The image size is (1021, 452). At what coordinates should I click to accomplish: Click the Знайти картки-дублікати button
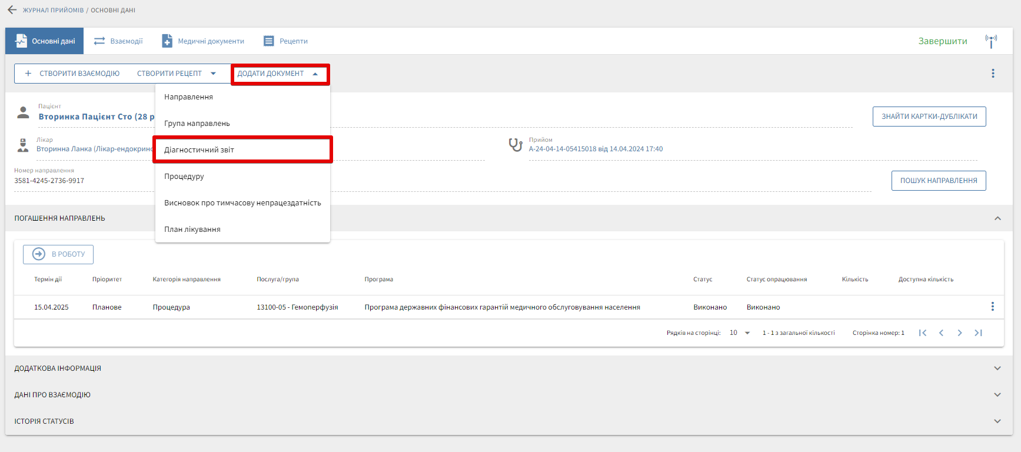pos(929,117)
